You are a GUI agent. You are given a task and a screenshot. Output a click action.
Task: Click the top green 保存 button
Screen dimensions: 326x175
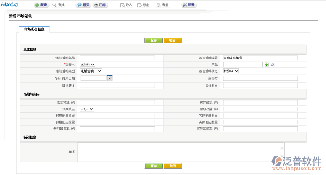[x=154, y=40]
